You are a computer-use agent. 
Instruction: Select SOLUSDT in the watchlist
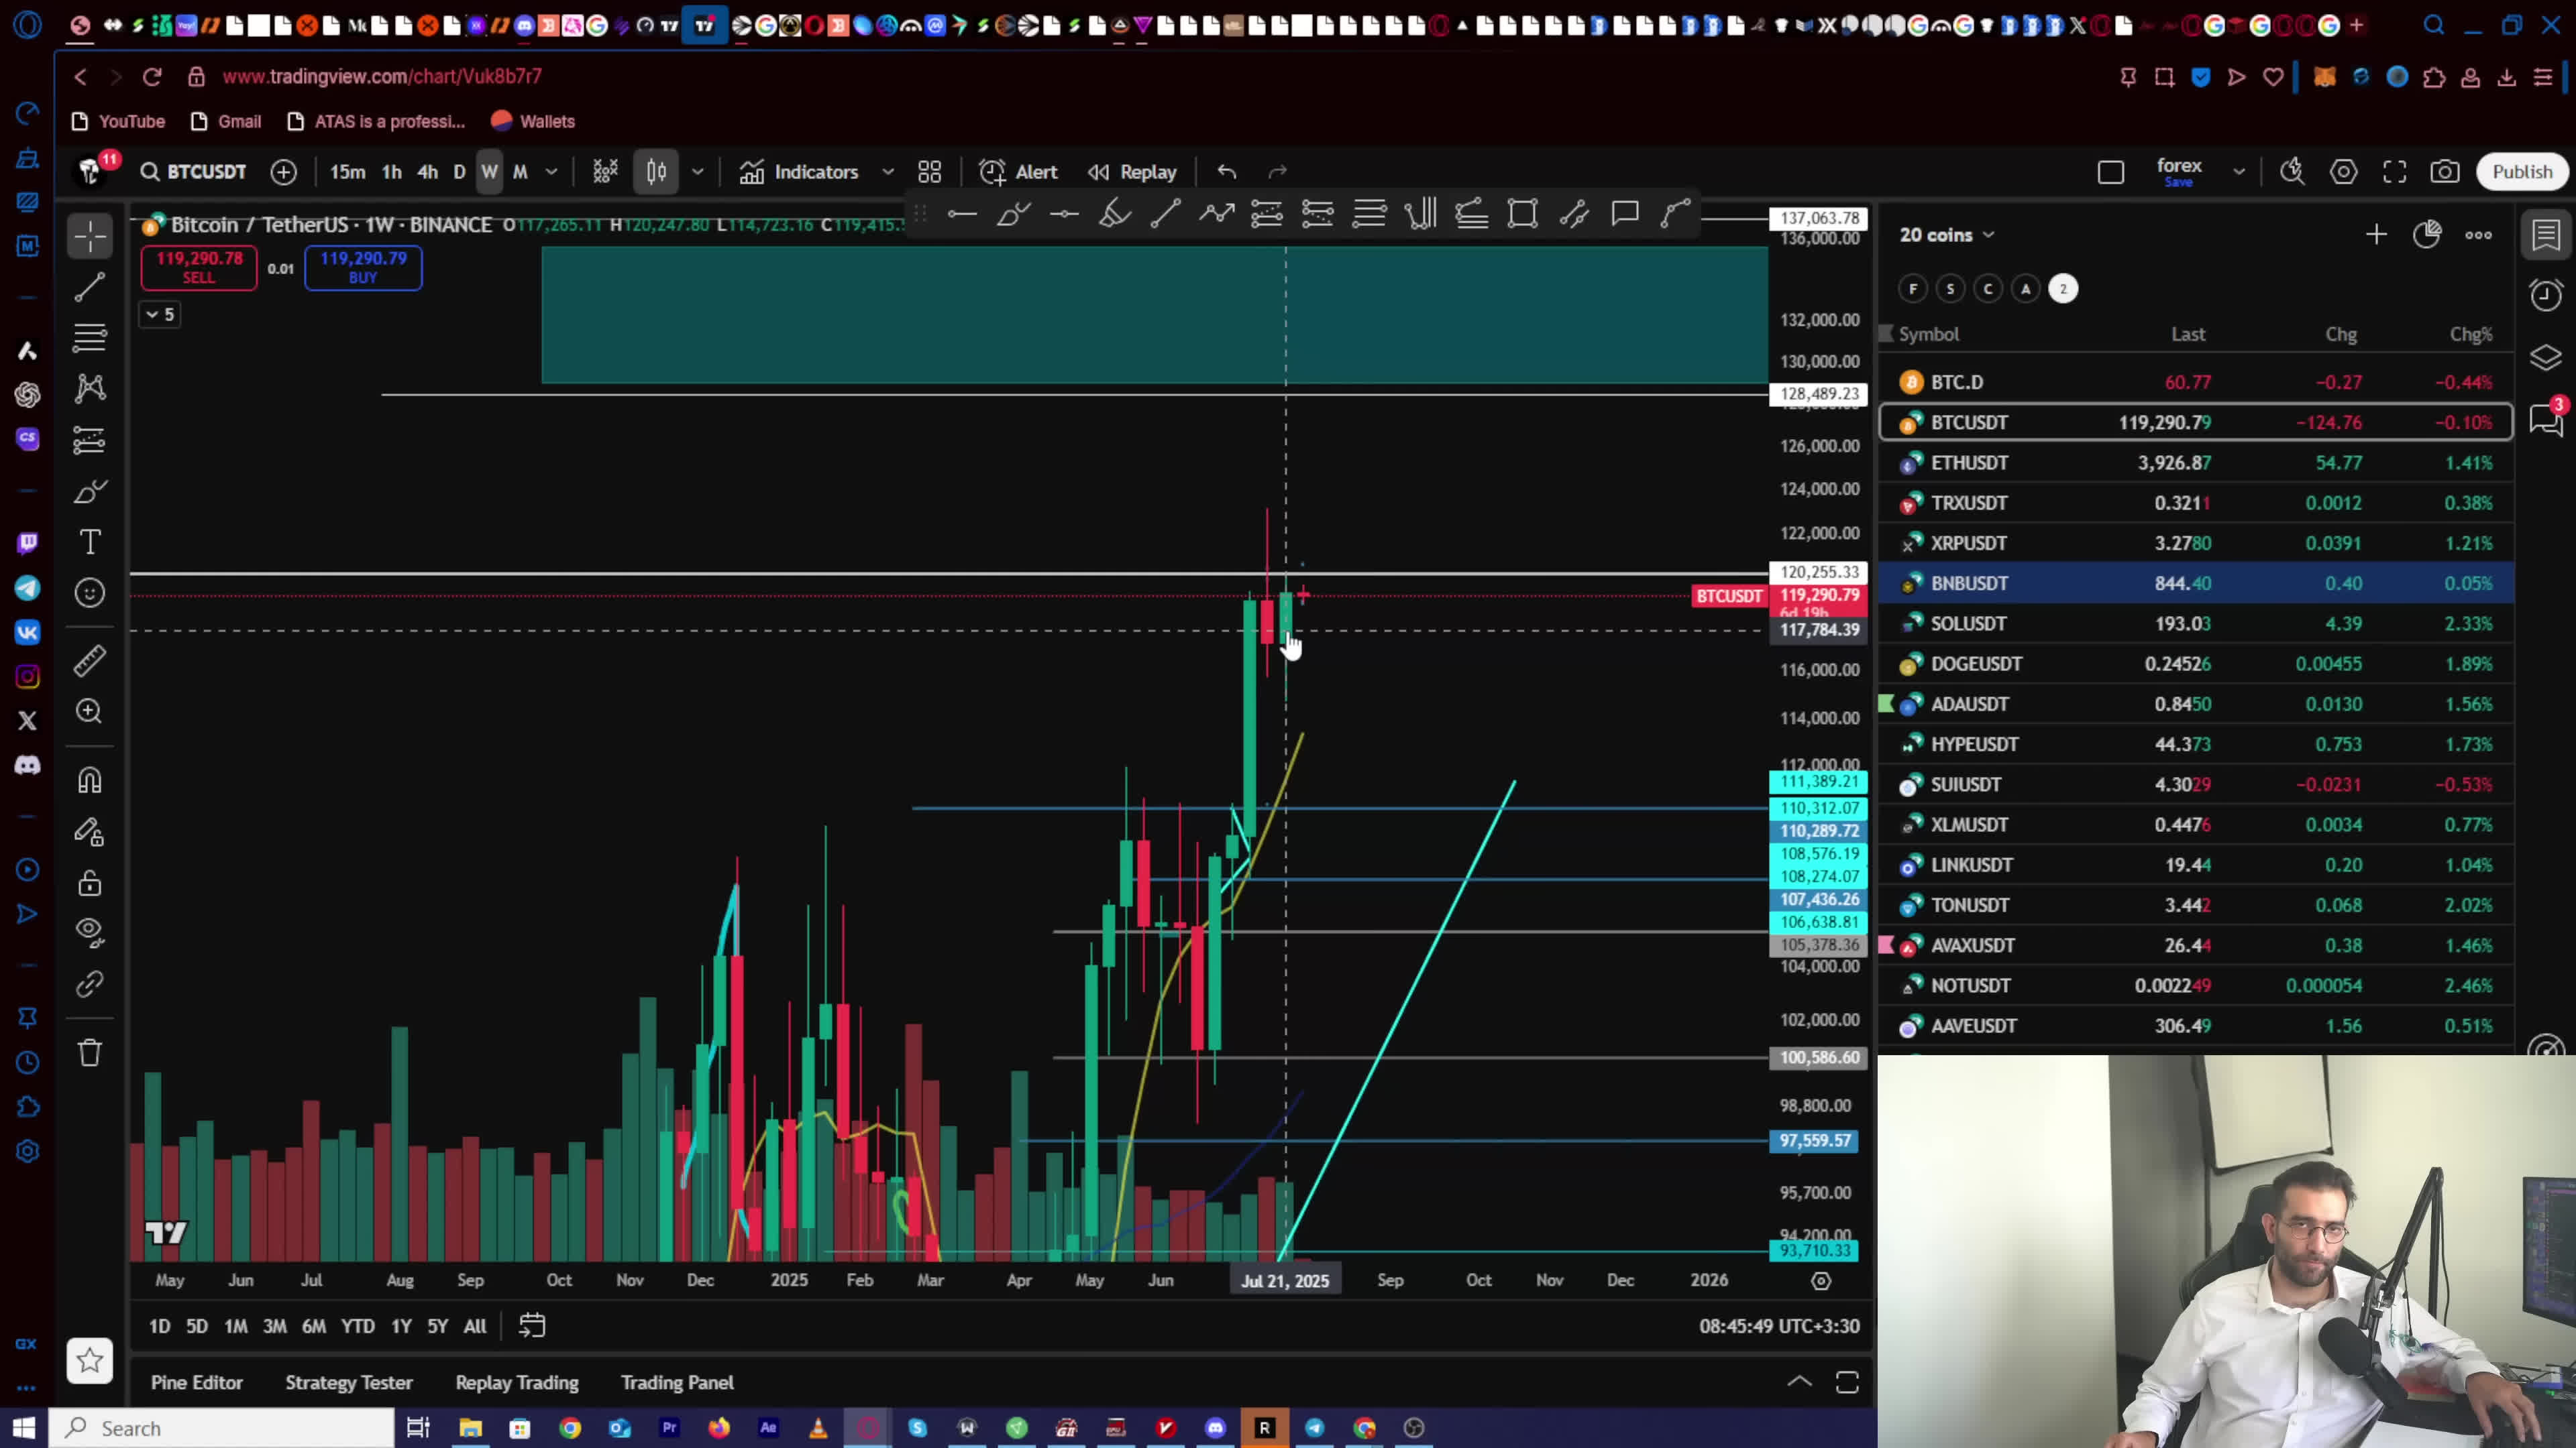coord(2196,623)
